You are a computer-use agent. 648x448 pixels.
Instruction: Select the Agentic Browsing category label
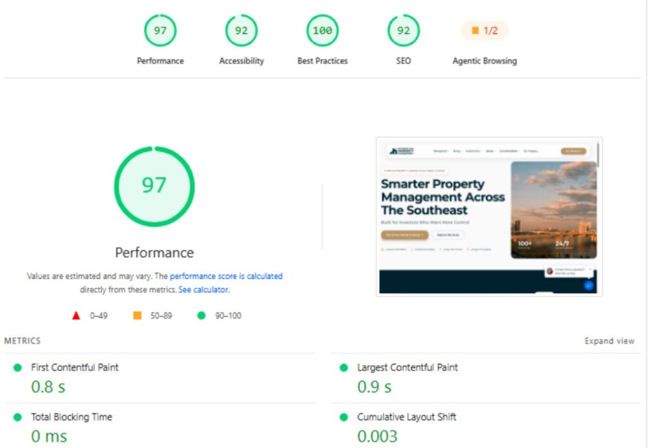(485, 61)
